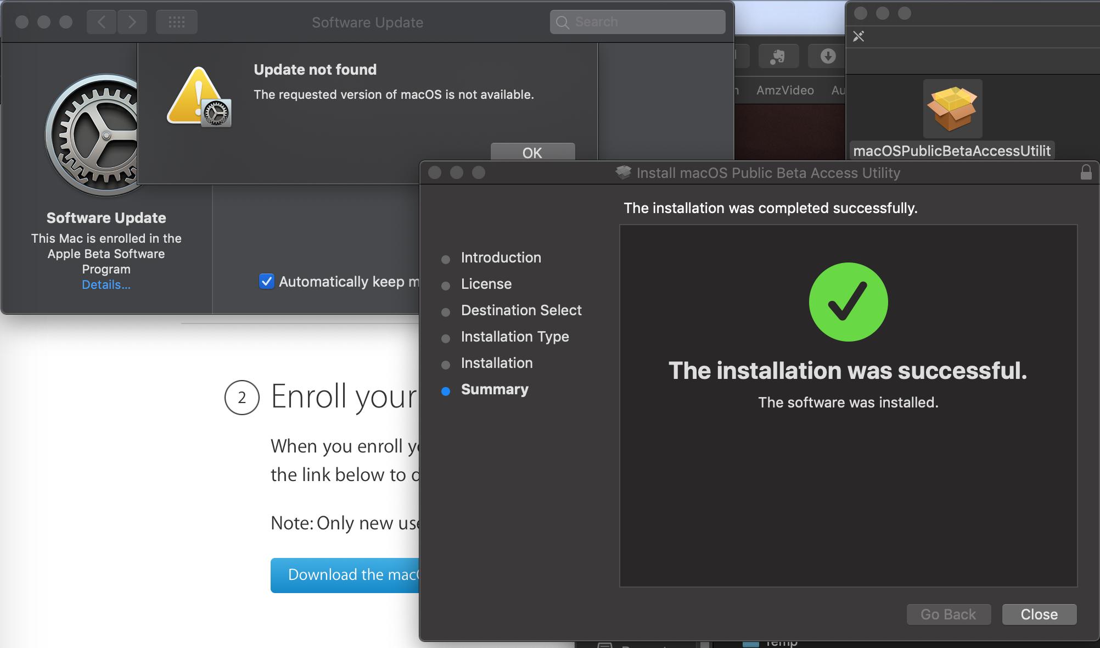The image size is (1100, 648).
Task: Click the installer package icon in title bar
Action: click(624, 172)
